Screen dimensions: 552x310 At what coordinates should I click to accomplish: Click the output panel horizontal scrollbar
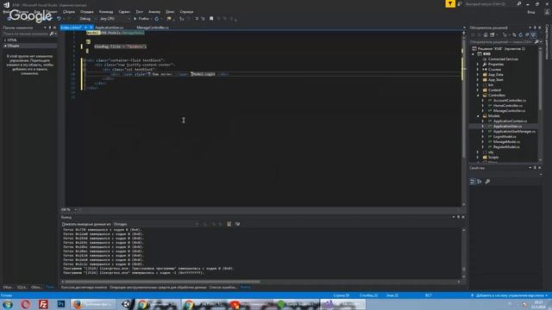tap(162, 282)
